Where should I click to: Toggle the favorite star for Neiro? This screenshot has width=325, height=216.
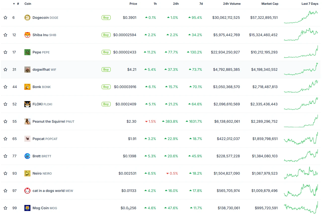pyautogui.click(x=5, y=173)
